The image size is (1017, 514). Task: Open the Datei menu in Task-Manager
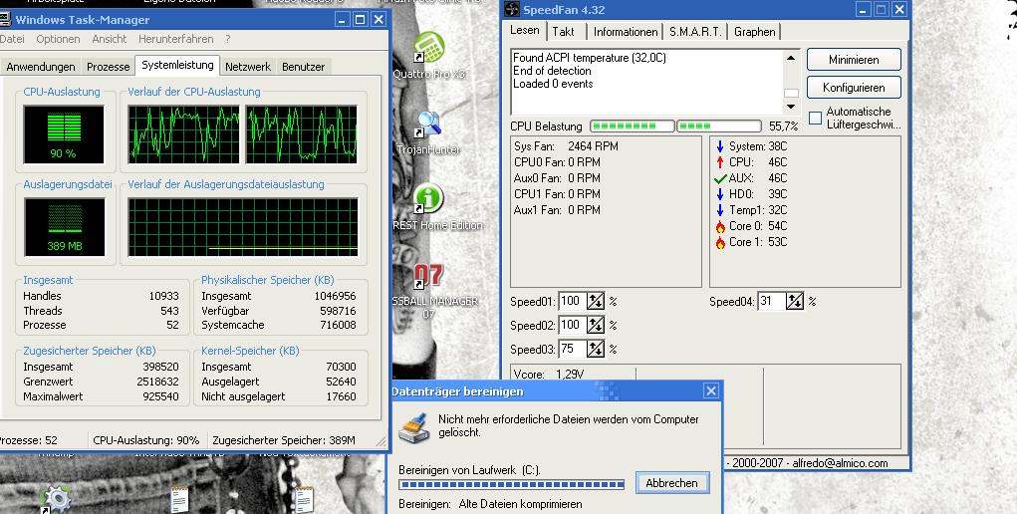pos(12,39)
